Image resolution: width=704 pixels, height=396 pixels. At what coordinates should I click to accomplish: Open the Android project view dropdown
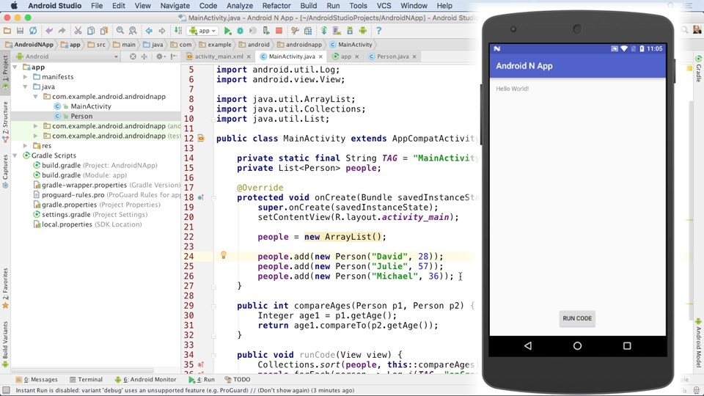click(67, 56)
